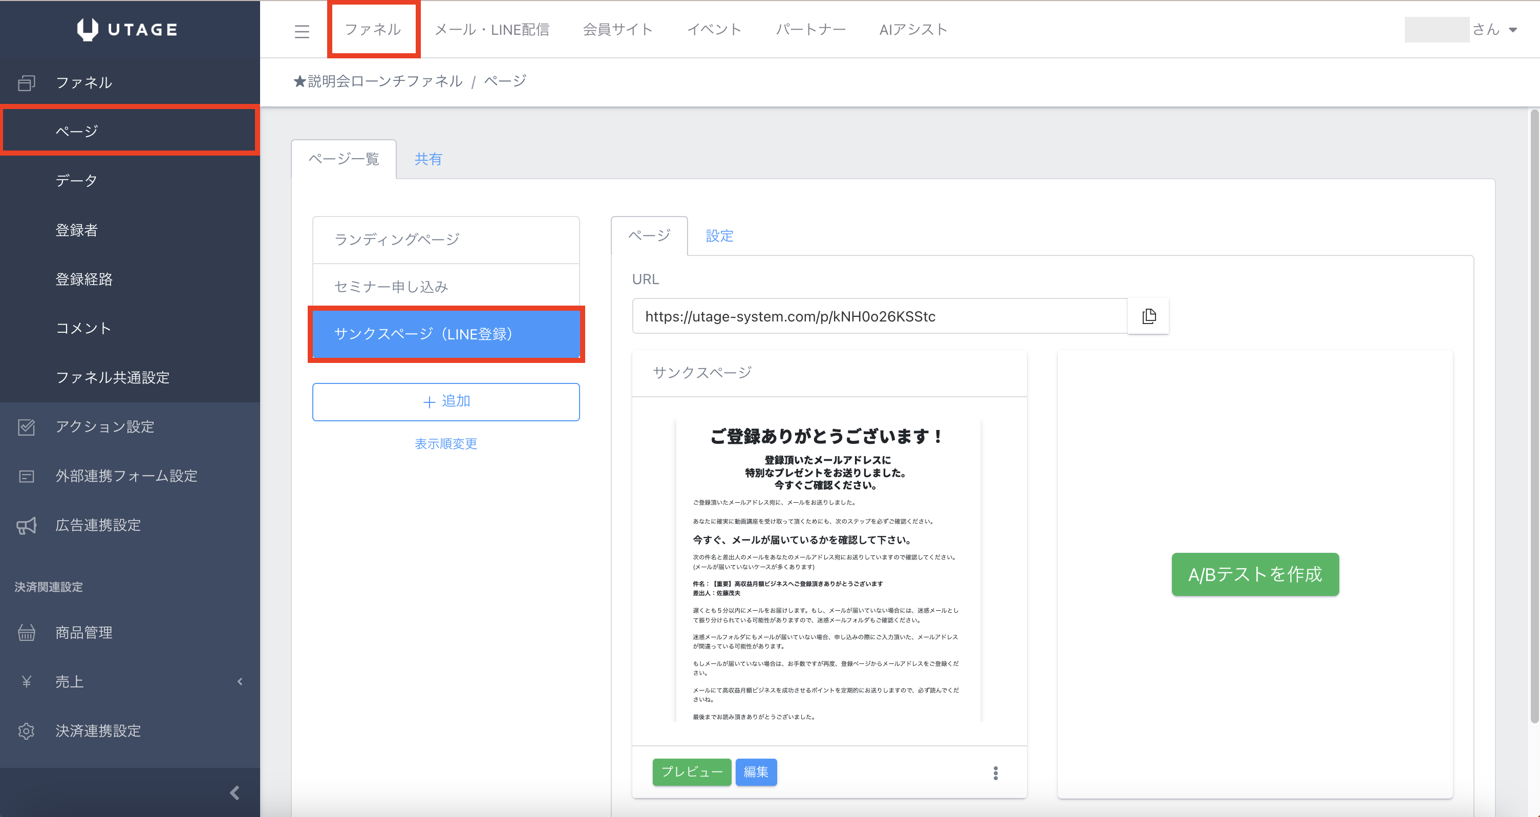Open 商品管理 basket icon
Image resolution: width=1540 pixels, height=817 pixels.
(x=26, y=632)
